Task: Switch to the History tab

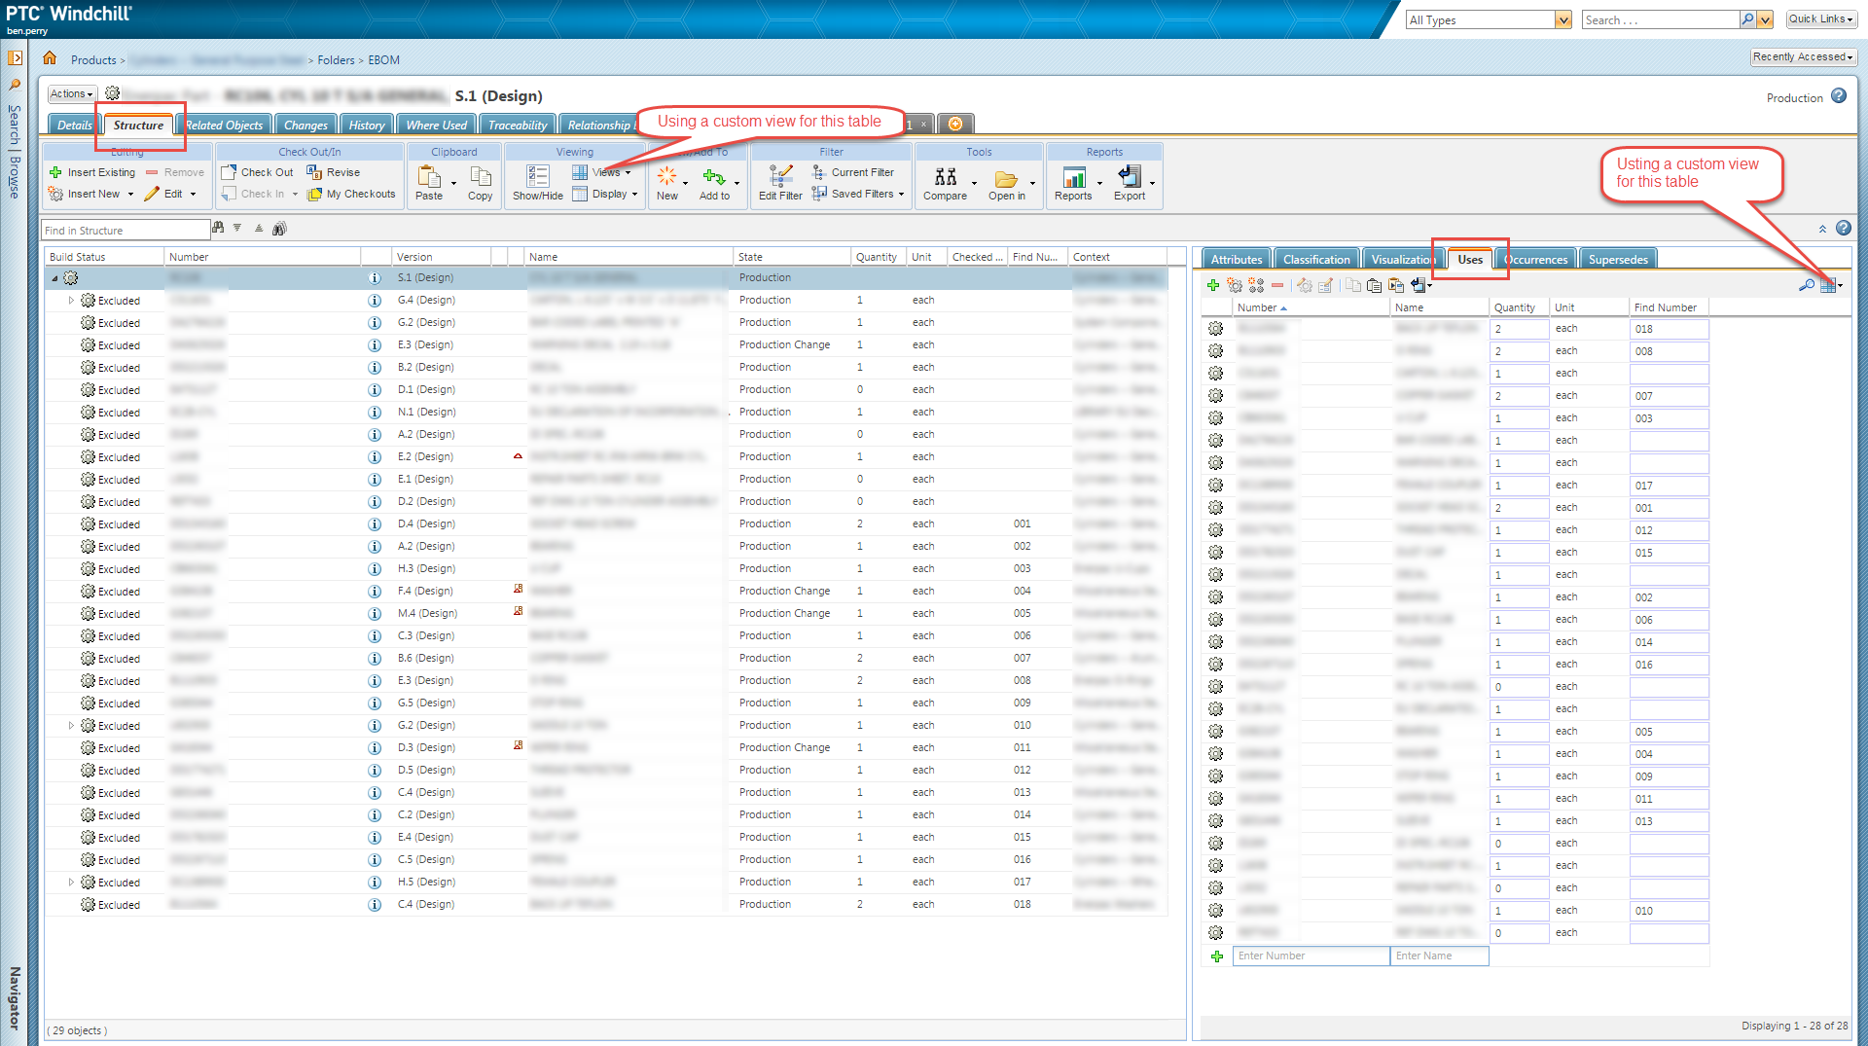Action: (366, 125)
